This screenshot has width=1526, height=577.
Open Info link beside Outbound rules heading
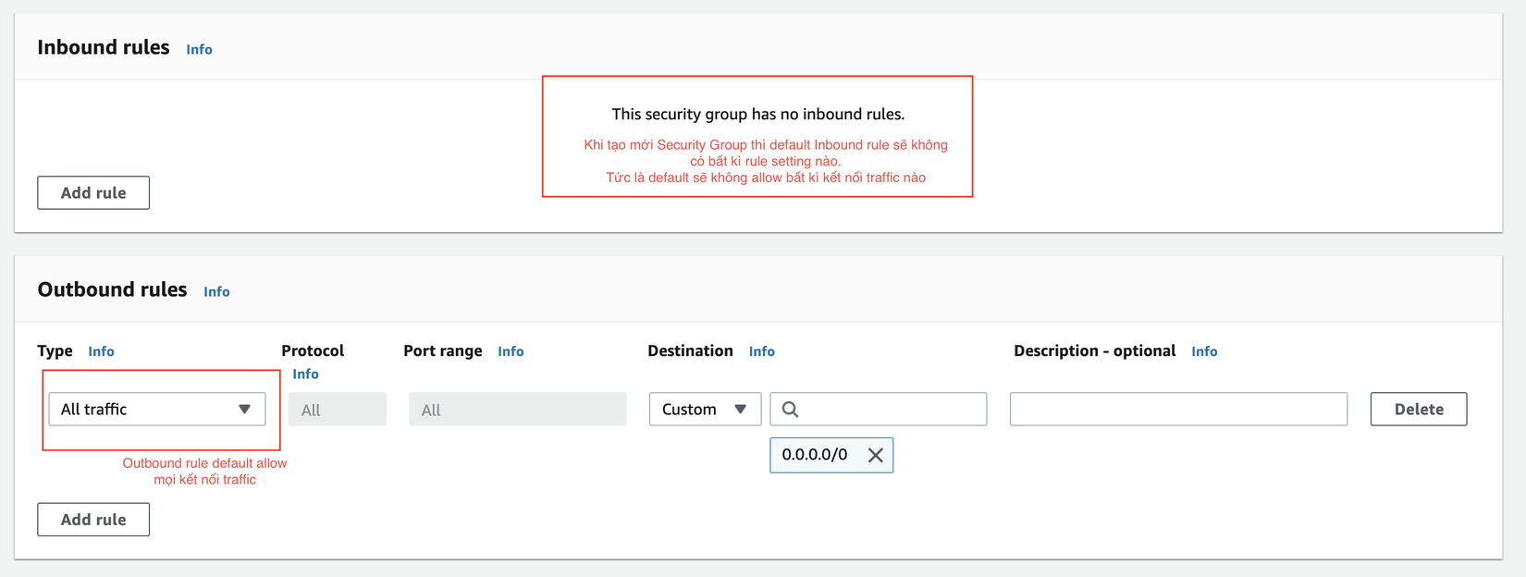pos(216,292)
